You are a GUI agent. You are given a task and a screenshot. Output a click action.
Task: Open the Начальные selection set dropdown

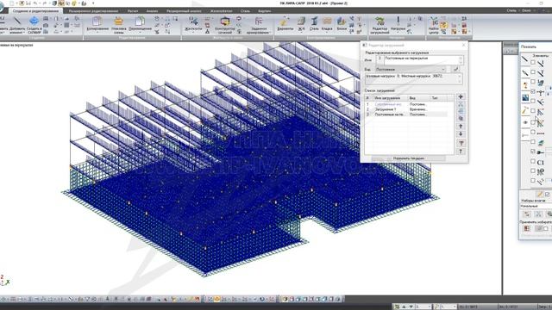[536, 206]
